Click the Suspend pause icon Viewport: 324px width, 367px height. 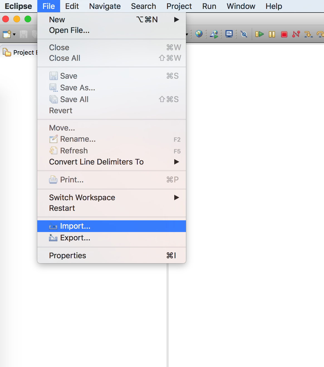(272, 34)
